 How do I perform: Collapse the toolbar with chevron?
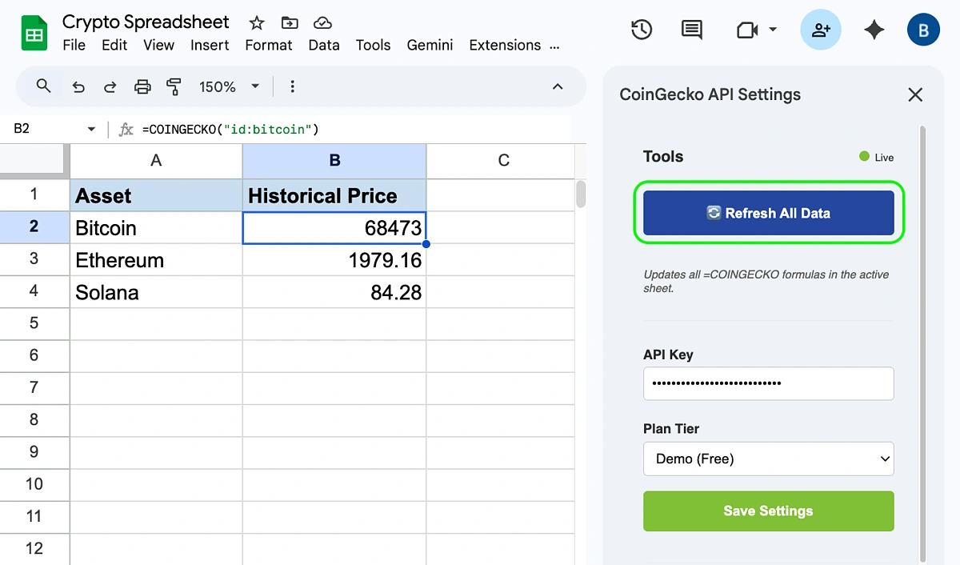click(558, 86)
